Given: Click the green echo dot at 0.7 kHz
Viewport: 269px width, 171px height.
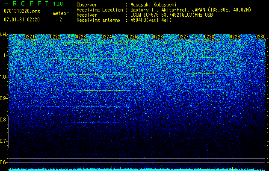Looking at the screenshot, I should pos(112,141).
